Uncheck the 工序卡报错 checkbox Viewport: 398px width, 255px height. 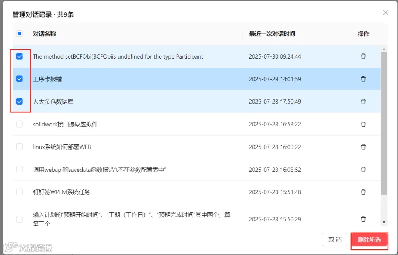20,79
